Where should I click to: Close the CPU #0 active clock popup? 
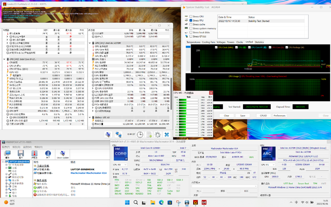click(x=210, y=93)
